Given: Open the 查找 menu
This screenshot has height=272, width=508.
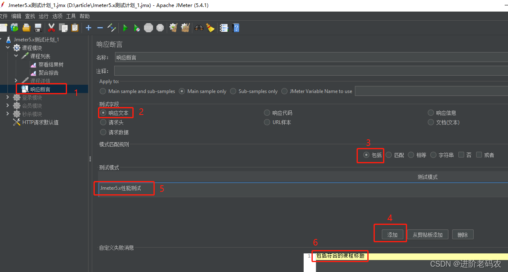Looking at the screenshot, I should pyautogui.click(x=30, y=16).
